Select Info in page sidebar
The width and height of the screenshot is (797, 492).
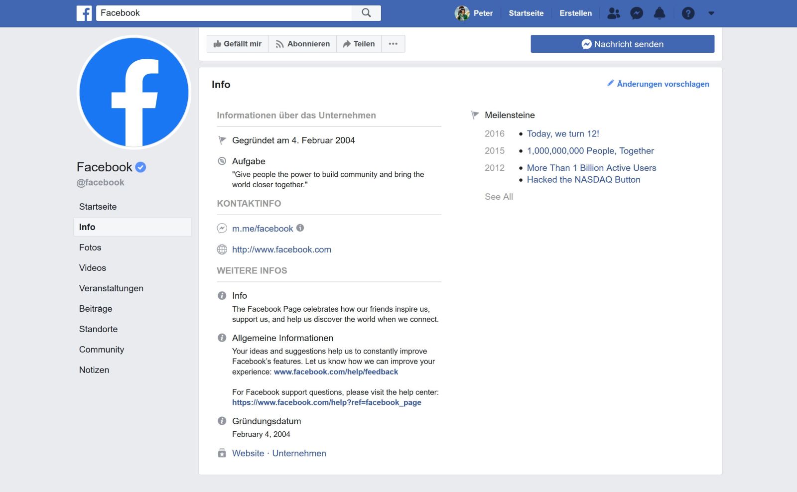pos(133,227)
